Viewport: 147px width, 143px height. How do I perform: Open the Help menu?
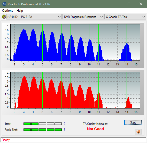(20, 11)
